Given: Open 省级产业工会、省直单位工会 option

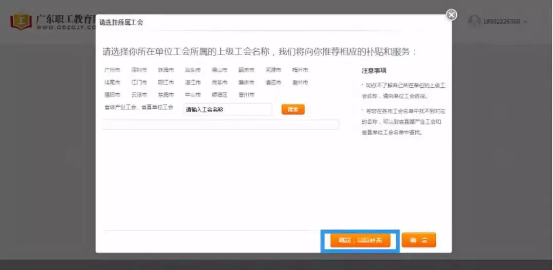Looking at the screenshot, I should (139, 108).
